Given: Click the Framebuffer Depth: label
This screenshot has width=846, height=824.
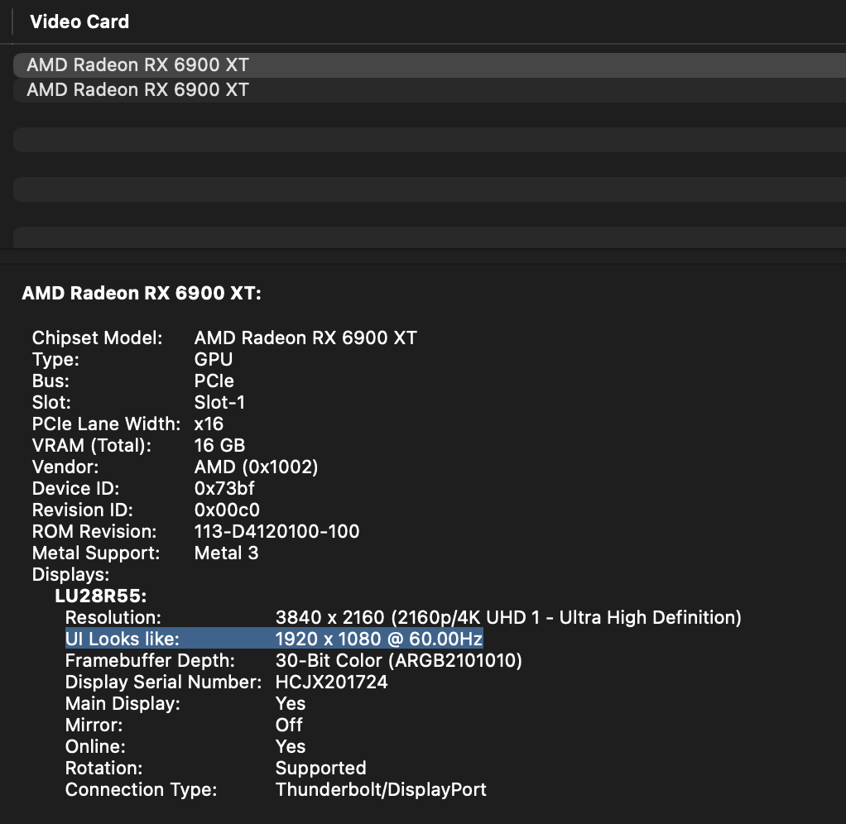Looking at the screenshot, I should 150,660.
